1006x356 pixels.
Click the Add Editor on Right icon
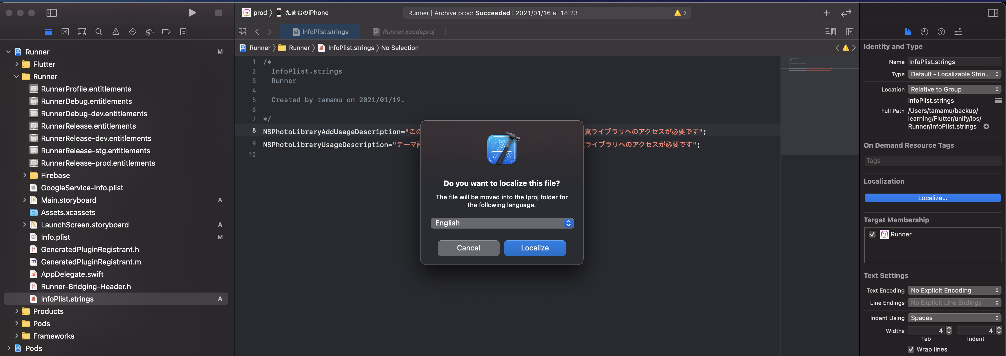tap(849, 32)
